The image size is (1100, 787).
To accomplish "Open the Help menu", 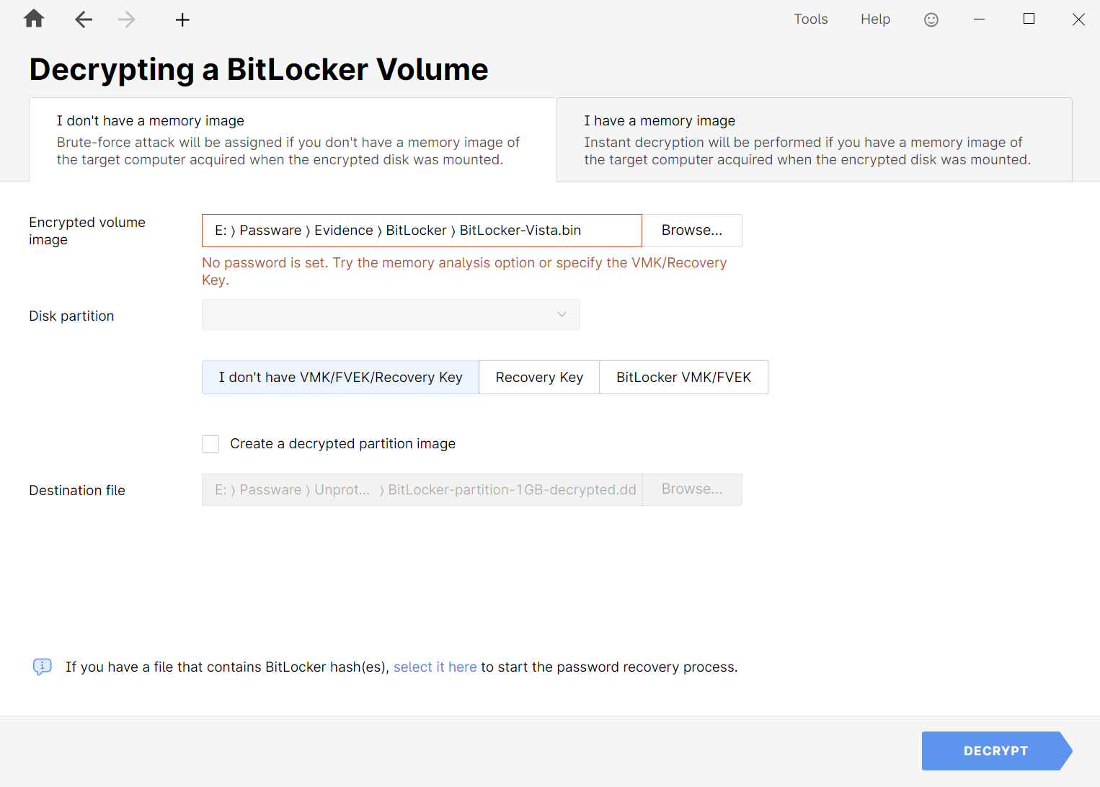I will [875, 19].
